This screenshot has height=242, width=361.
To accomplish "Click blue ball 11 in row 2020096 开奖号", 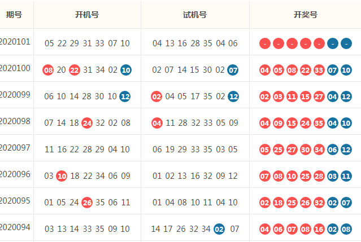I will 346,176.
